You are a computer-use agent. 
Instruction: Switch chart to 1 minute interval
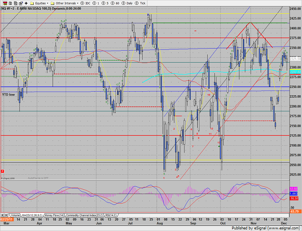(x=96, y=3)
